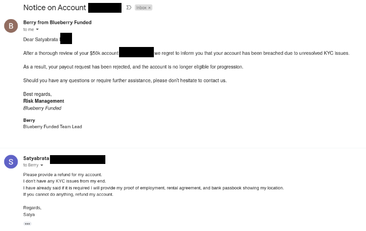The image size is (366, 231).
Task: Click the 'Blueberry Funded Team Lead' line
Action: pyautogui.click(x=52, y=127)
